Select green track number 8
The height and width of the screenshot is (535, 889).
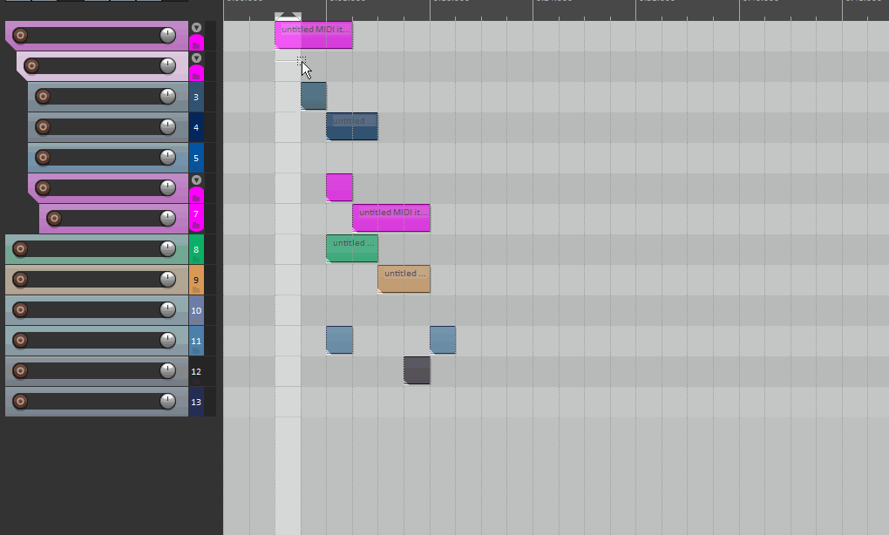[x=196, y=249]
